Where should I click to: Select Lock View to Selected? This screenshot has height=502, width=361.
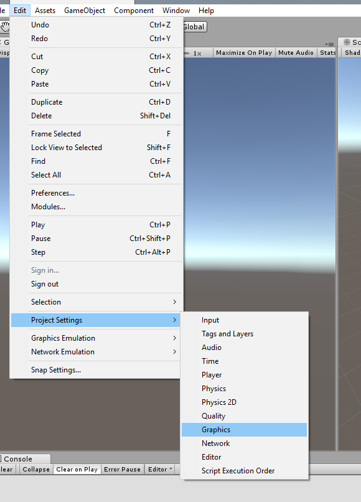96,148
